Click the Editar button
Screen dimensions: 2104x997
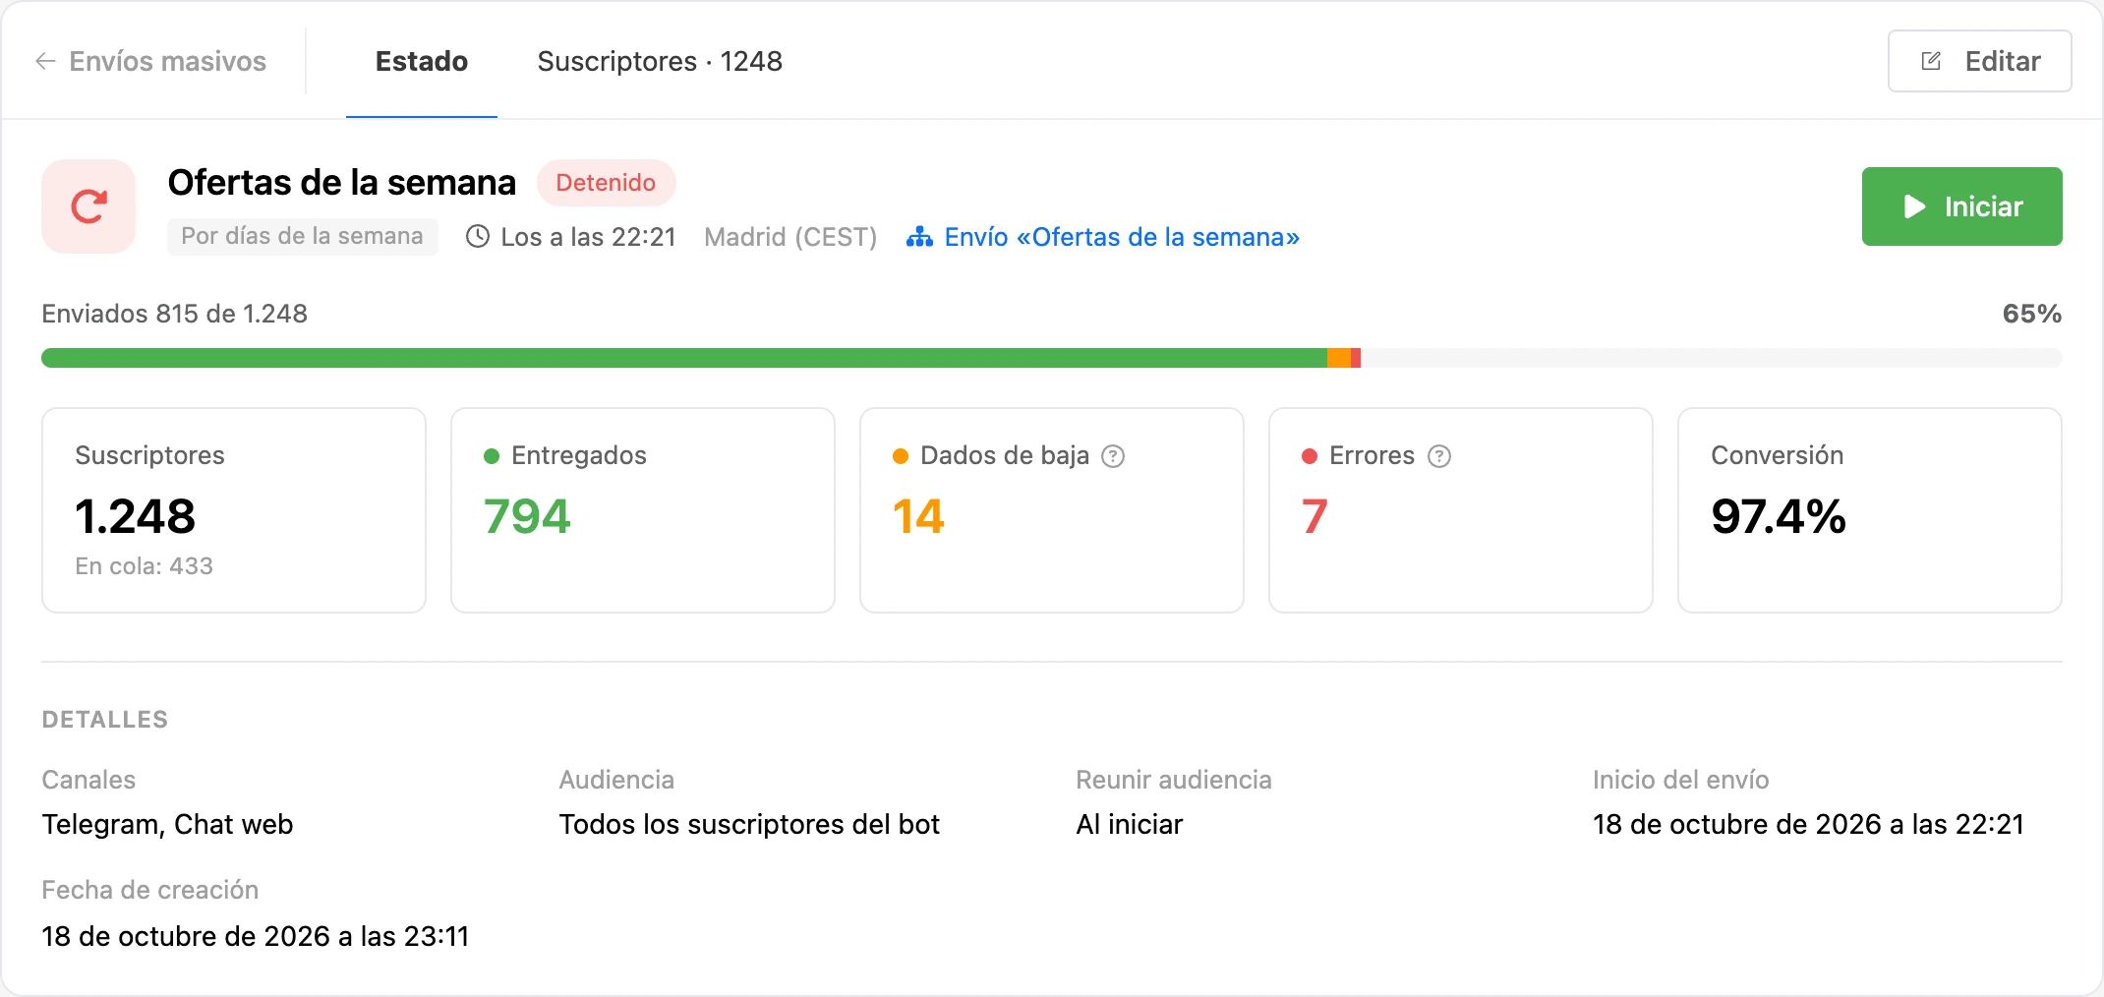coord(1980,61)
